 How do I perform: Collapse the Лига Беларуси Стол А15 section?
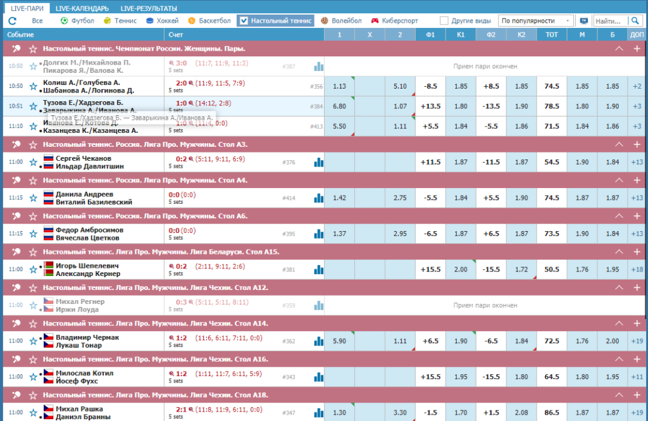pos(619,252)
